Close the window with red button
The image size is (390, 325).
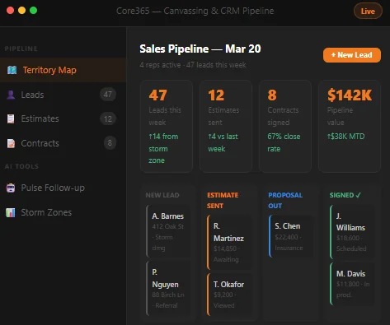coord(11,11)
